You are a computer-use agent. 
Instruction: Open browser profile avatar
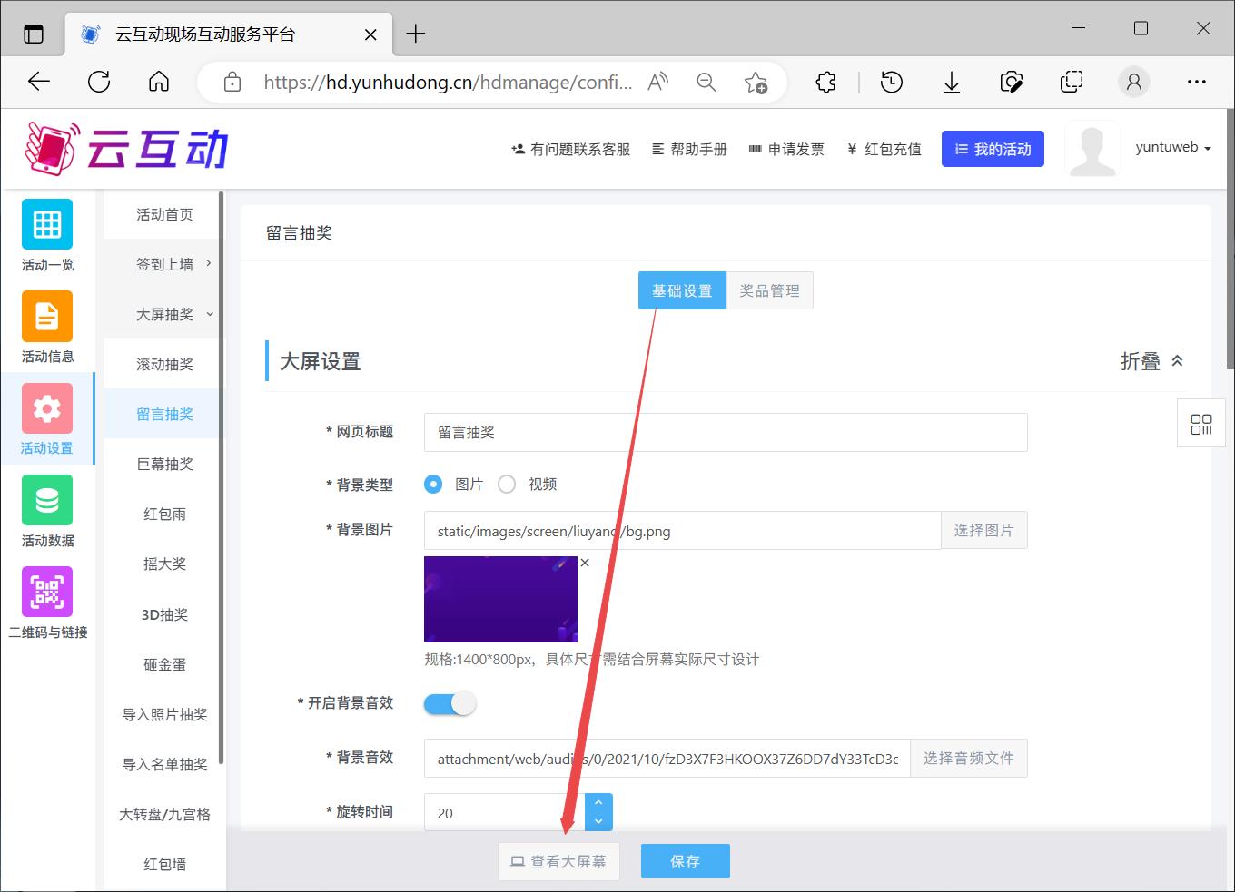click(1133, 83)
